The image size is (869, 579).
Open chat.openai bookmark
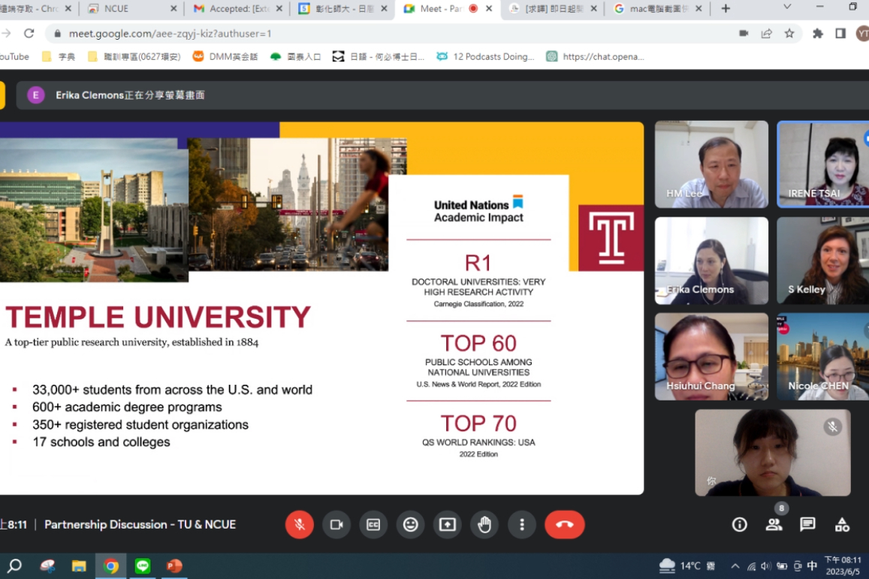coord(595,56)
